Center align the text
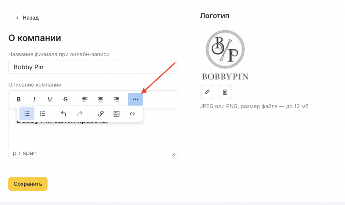Screen dimensions: 345x205 [100, 99]
